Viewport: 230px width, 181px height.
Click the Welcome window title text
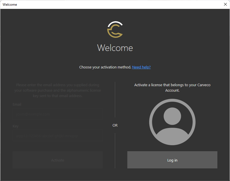pyautogui.click(x=10, y=5)
